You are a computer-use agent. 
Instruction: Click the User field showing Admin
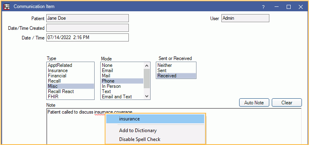pos(245,18)
